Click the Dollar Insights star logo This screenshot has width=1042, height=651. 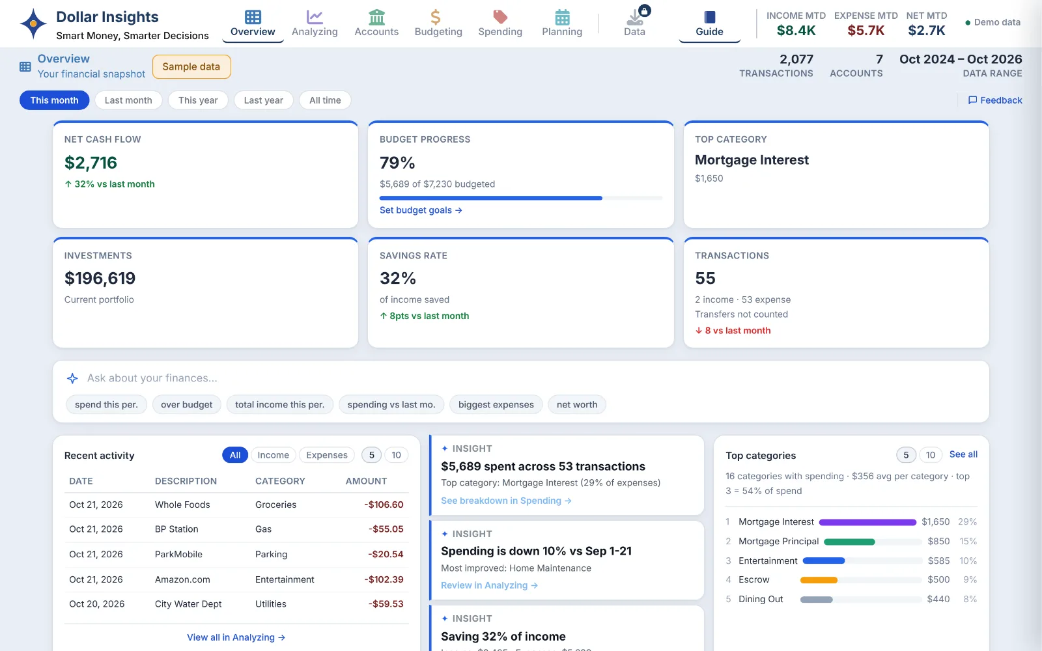click(x=33, y=24)
